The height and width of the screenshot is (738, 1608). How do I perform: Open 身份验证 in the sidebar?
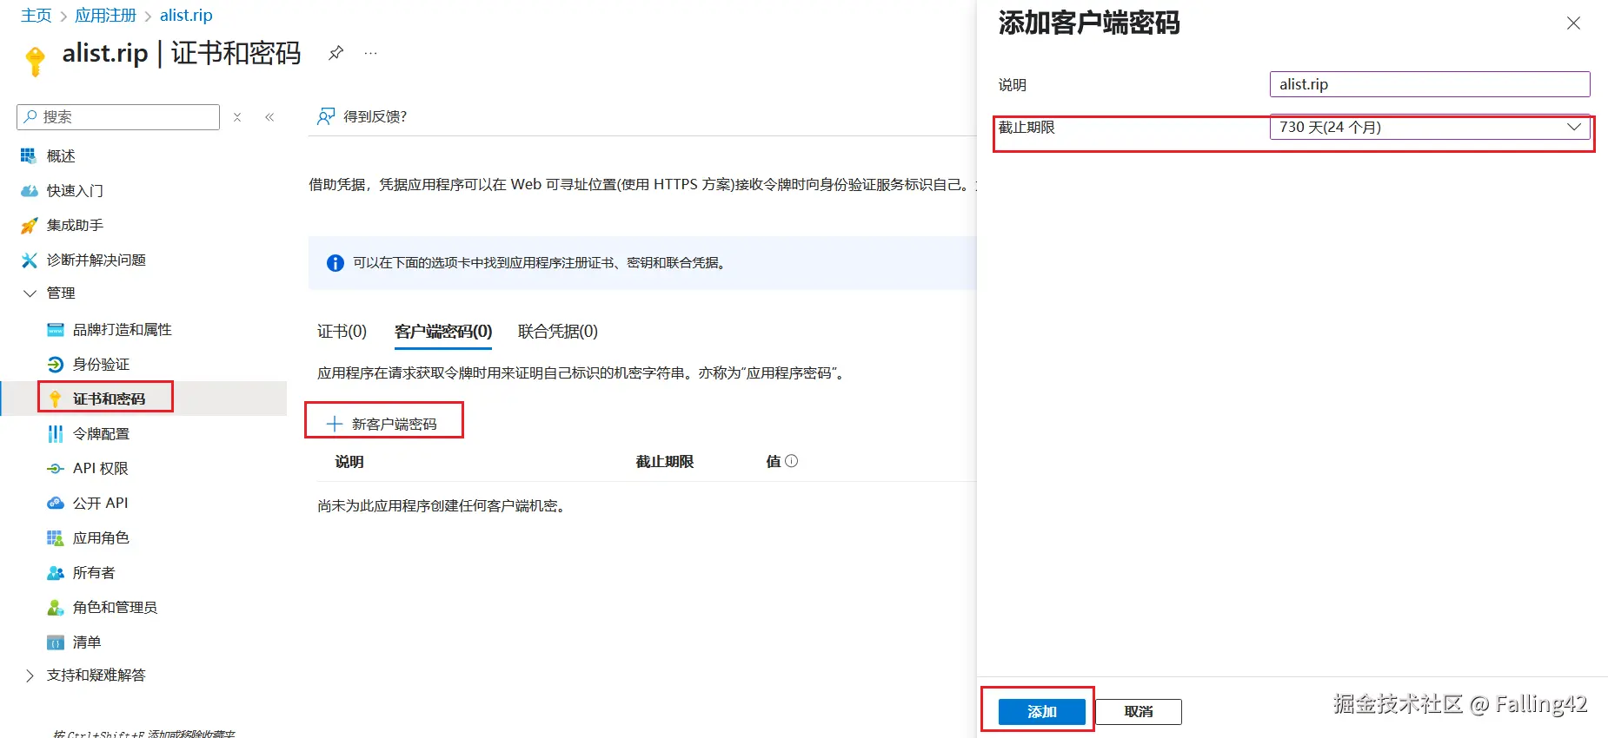pyautogui.click(x=101, y=364)
